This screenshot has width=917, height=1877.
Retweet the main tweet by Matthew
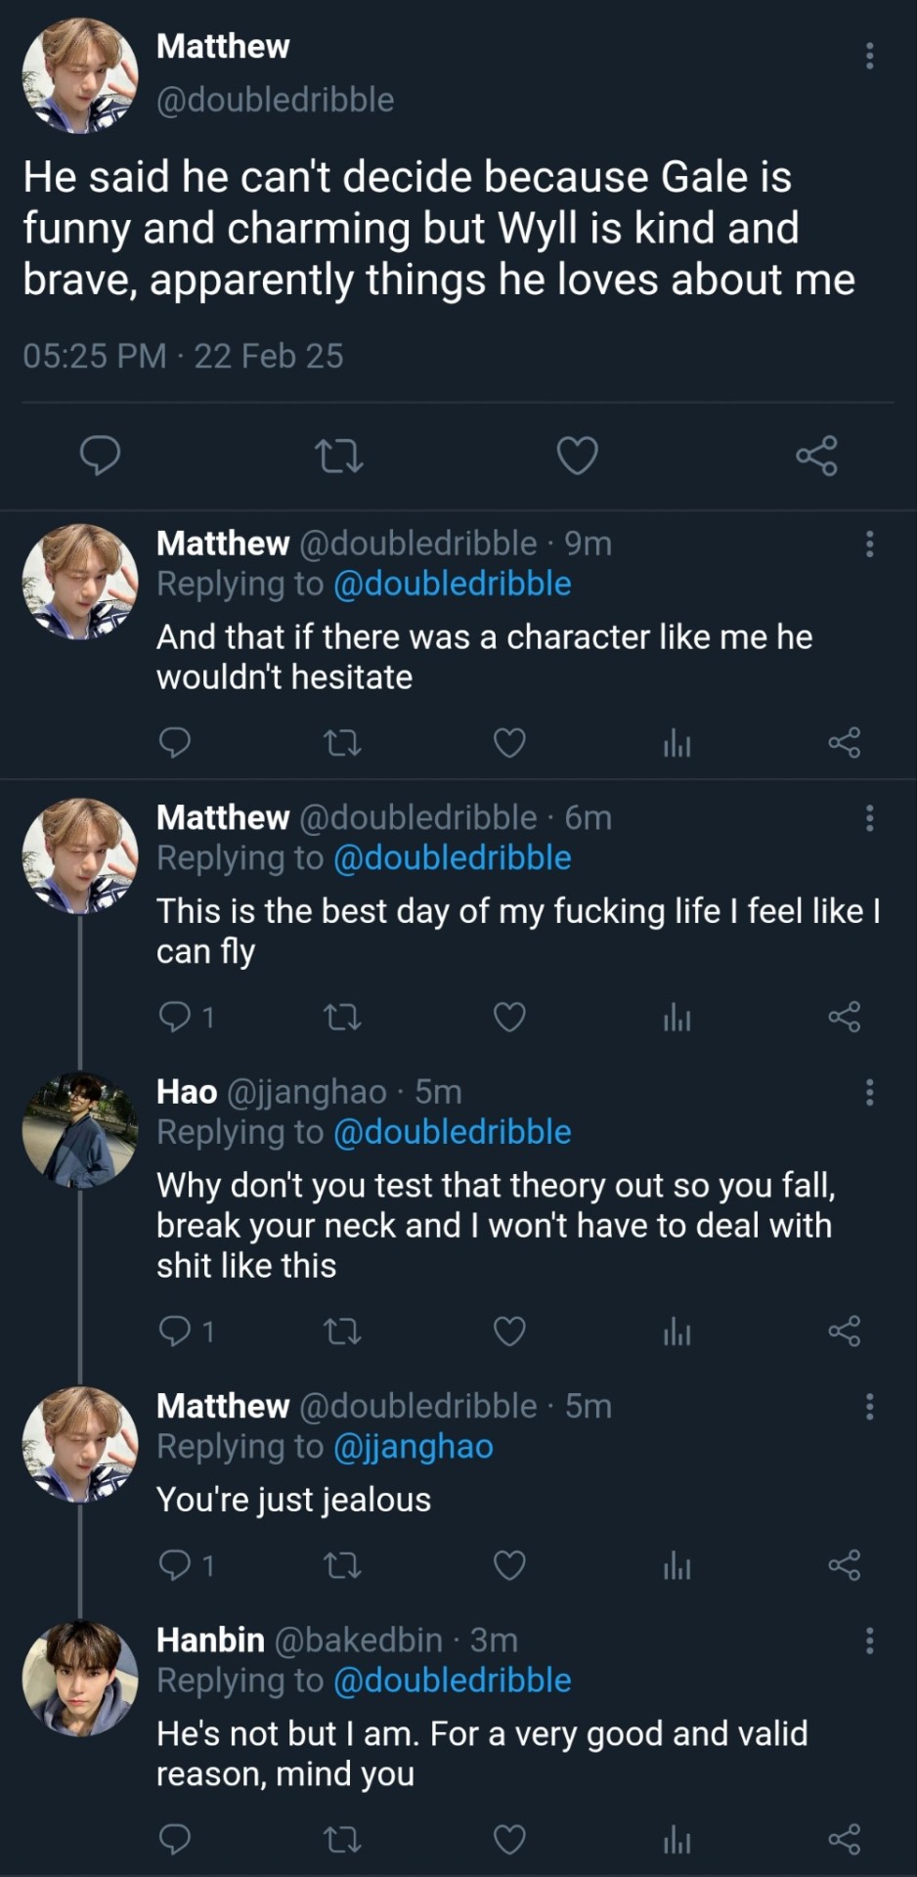pyautogui.click(x=339, y=456)
